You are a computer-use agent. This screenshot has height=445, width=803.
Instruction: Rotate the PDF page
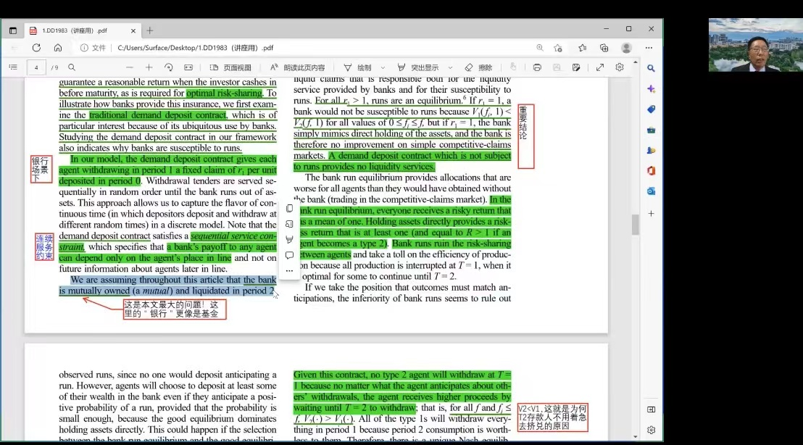pos(168,67)
